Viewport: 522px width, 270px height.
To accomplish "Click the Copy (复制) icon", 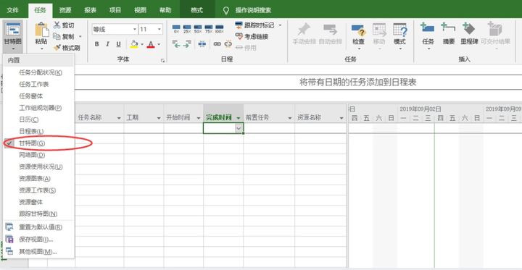I will (x=57, y=36).
